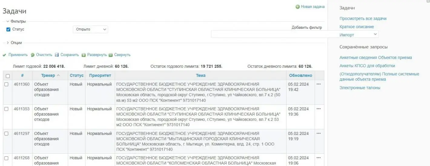
Task: Check the box for task 4611268
Action: click(6, 158)
